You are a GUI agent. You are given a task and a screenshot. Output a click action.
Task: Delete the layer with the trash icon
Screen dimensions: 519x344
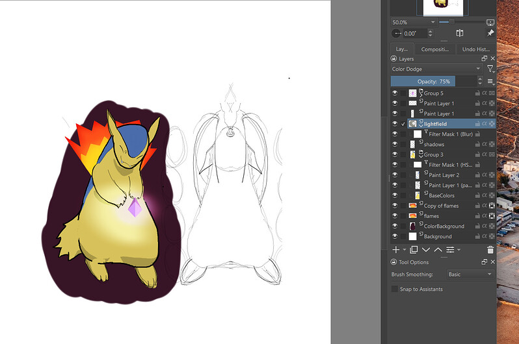(490, 250)
